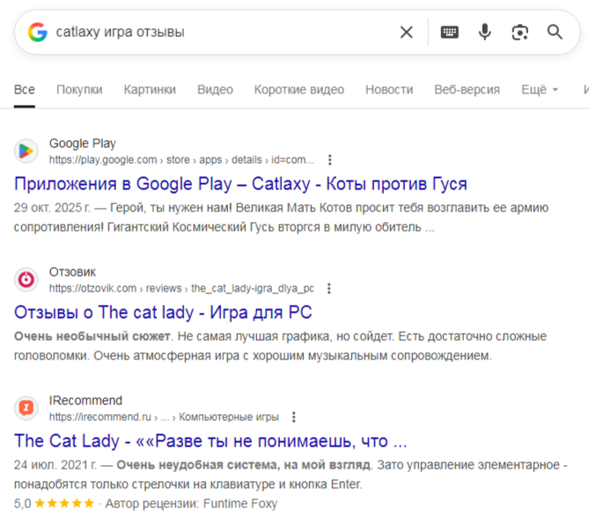Image resolution: width=589 pixels, height=532 pixels.
Task: Open options menu for Google Play result
Action: 330,160
